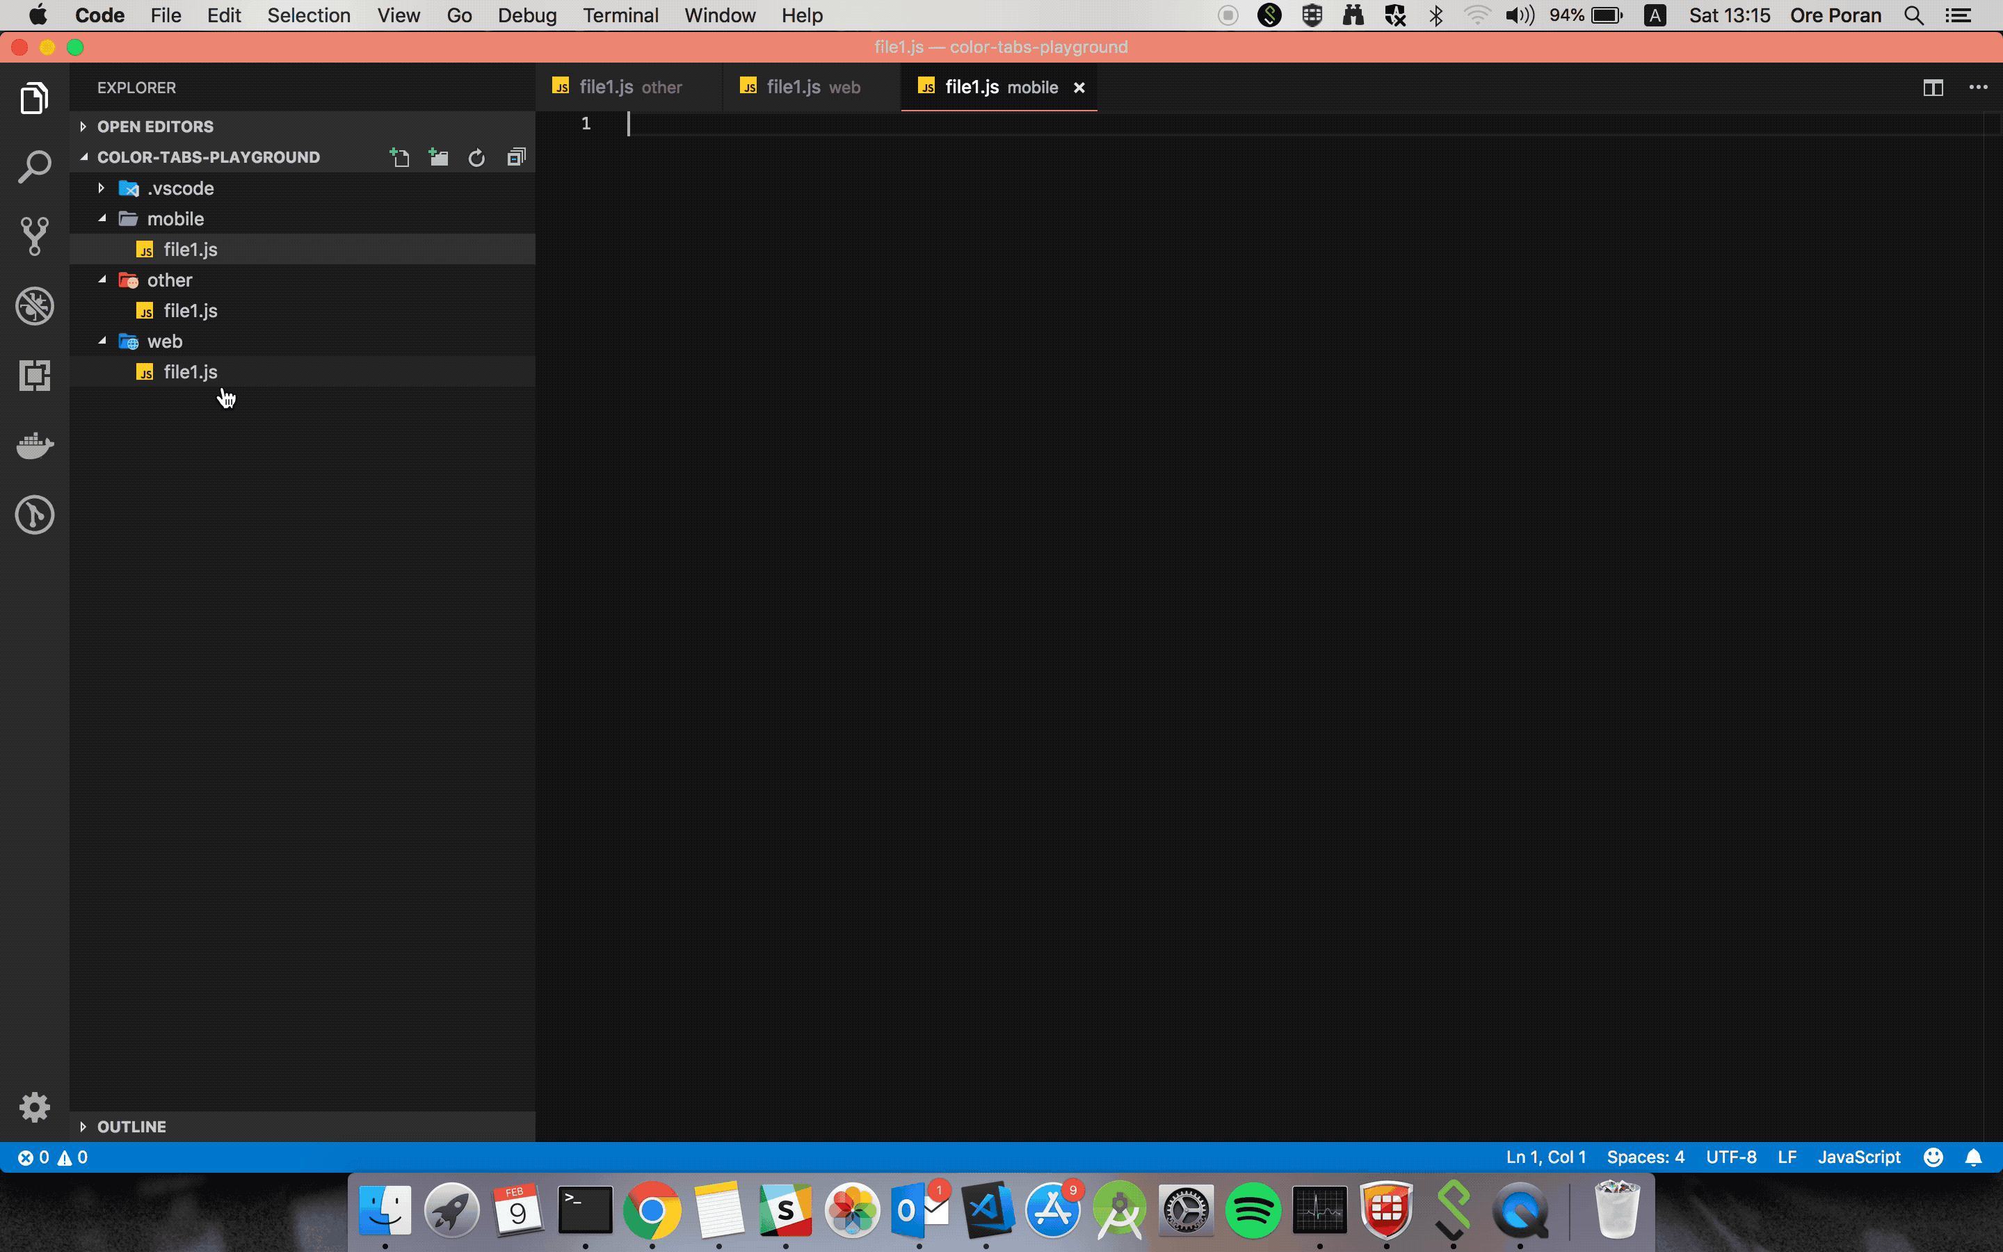Viewport: 2003px width, 1252px height.
Task: Close the file1.js mobile tab
Action: (1079, 88)
